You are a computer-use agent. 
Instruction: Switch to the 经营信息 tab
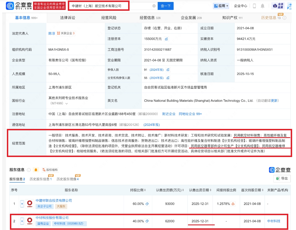click(x=150, y=18)
